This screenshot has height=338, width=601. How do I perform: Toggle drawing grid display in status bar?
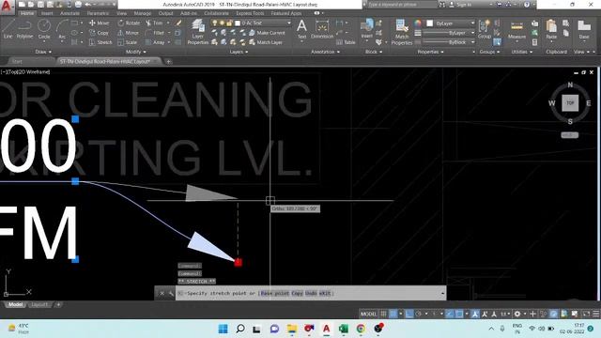coord(383,314)
